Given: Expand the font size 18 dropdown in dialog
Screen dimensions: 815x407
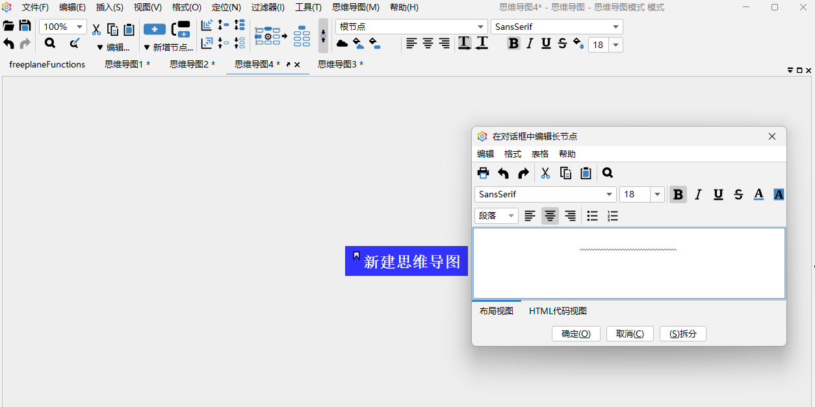Looking at the screenshot, I should click(x=656, y=194).
